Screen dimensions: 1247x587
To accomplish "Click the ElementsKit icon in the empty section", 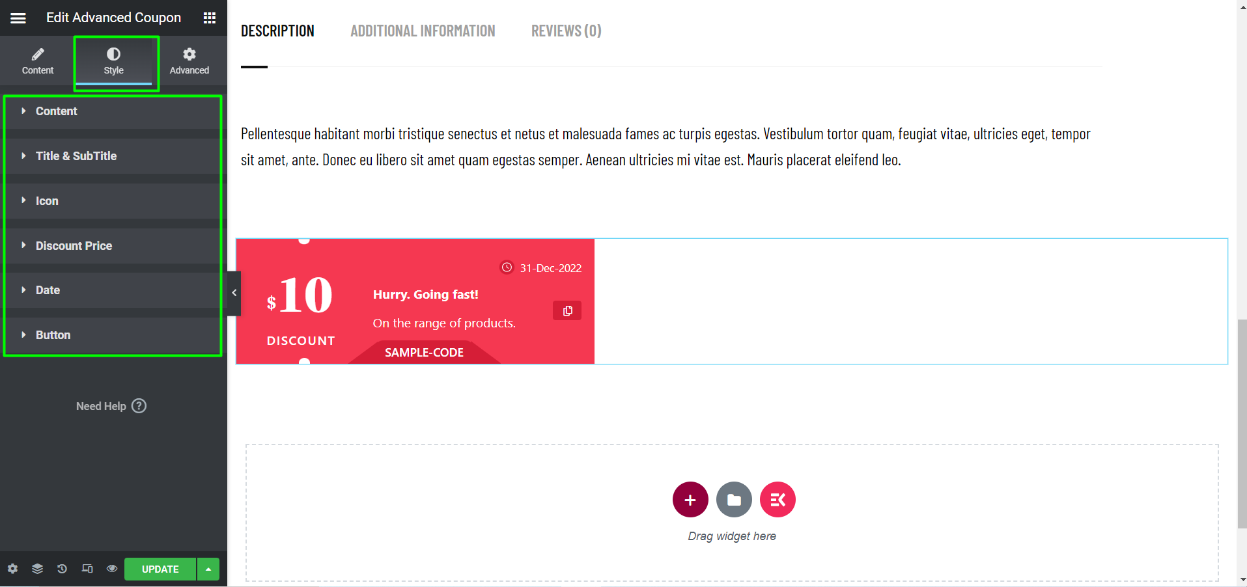I will tap(777, 499).
